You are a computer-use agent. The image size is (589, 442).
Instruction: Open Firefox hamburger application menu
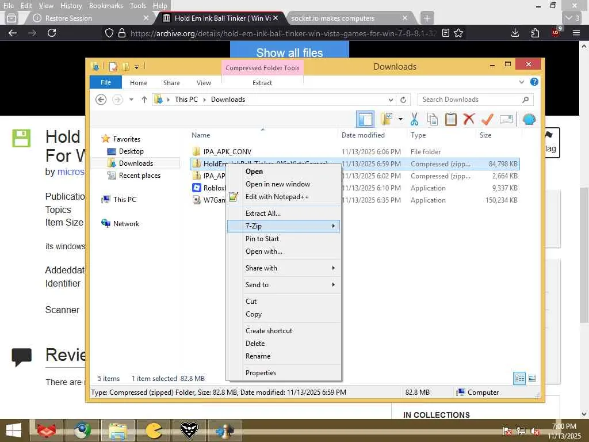(576, 33)
